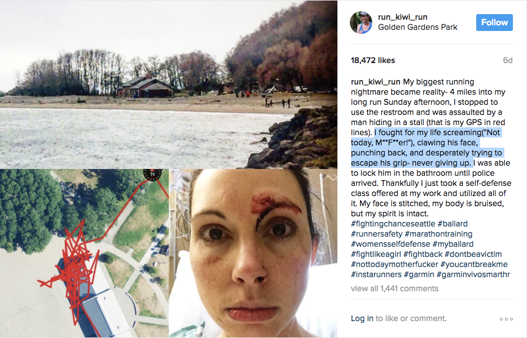Screen dimensions: 527x338
Task: Open the 18,472 likes list
Action: click(373, 60)
